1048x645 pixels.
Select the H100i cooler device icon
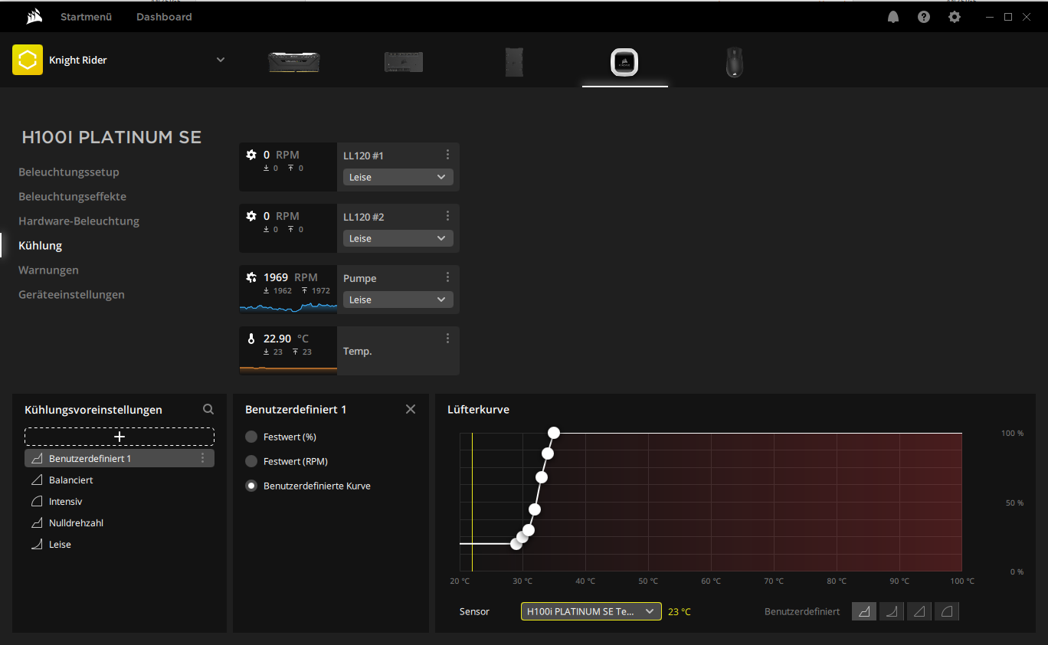[x=625, y=62]
